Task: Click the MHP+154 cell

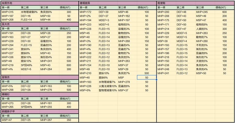Action: 89,65
